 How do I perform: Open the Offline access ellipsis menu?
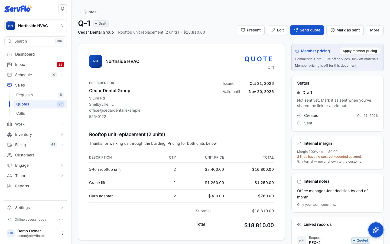pos(61,220)
